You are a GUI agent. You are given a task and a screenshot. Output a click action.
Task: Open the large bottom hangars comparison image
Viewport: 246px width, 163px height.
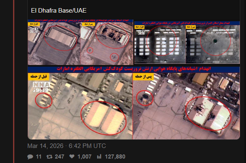[134, 103]
